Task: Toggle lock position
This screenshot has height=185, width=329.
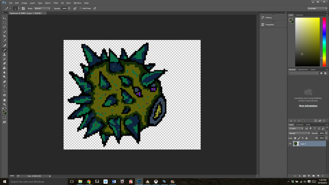Action: 303,138
